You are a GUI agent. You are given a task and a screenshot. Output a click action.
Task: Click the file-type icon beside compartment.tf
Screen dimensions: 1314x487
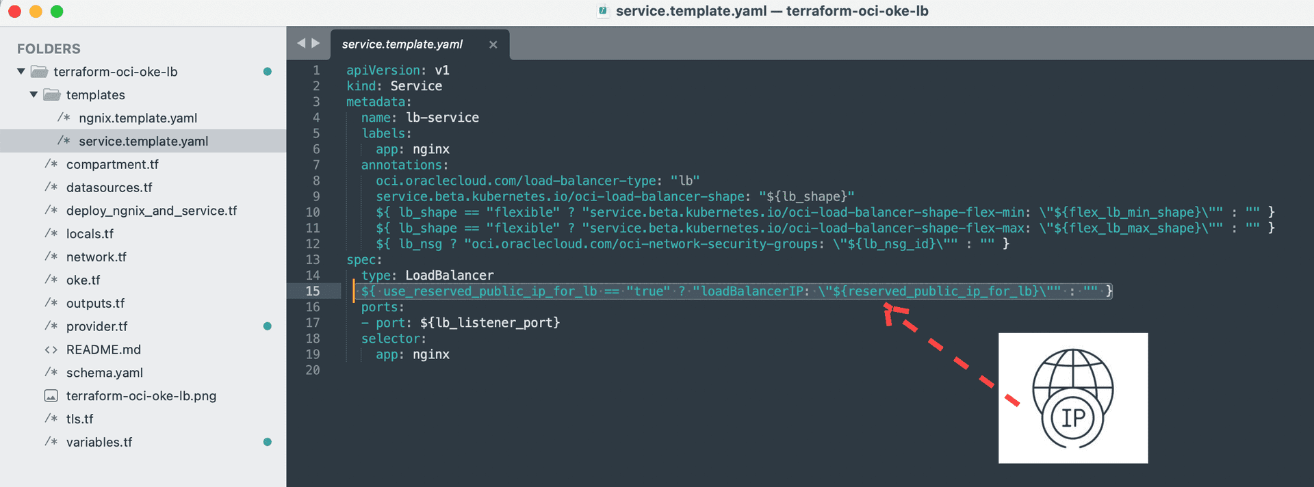tap(51, 164)
